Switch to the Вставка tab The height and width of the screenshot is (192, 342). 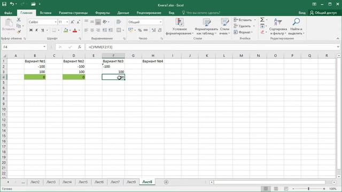coord(45,13)
